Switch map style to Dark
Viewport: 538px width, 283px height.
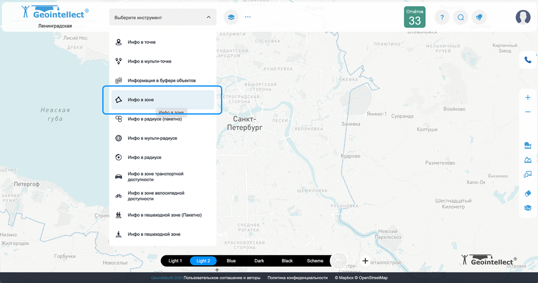(259, 261)
